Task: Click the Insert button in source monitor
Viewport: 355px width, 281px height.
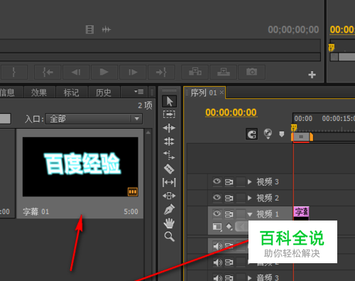Action: [x=195, y=72]
